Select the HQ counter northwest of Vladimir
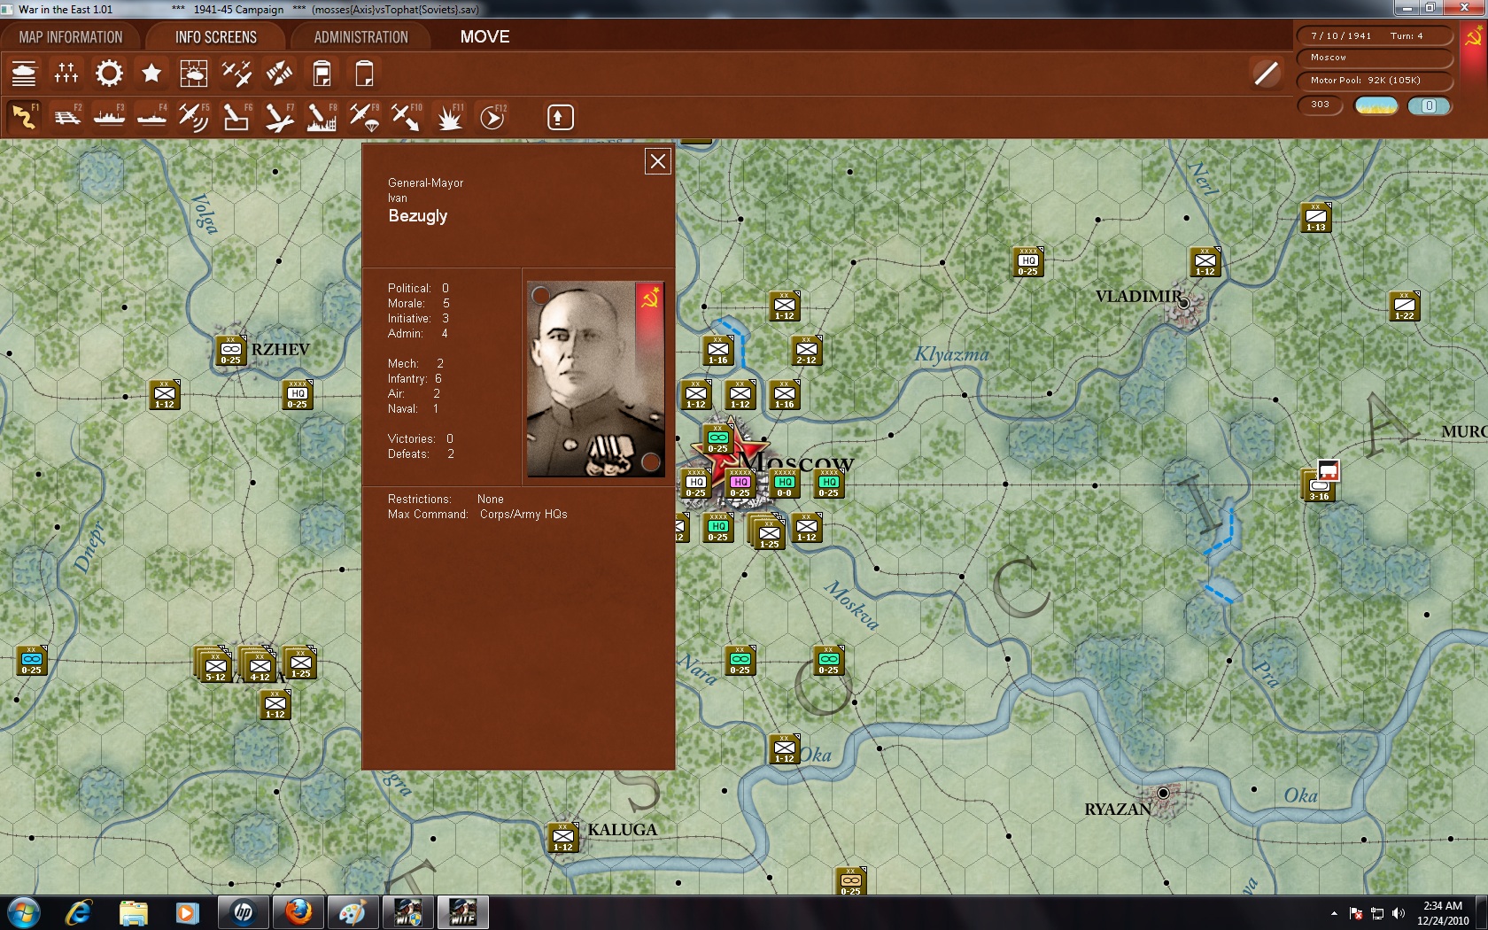This screenshot has width=1488, height=930. point(1028,262)
